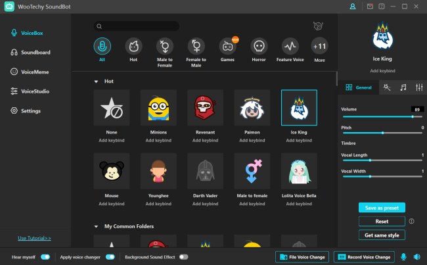Open Settings in the sidebar
Viewport: 427px width, 265px height.
tap(26, 111)
